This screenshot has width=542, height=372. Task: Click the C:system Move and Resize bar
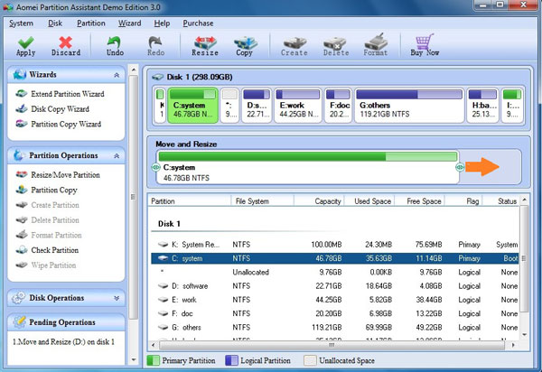point(308,167)
